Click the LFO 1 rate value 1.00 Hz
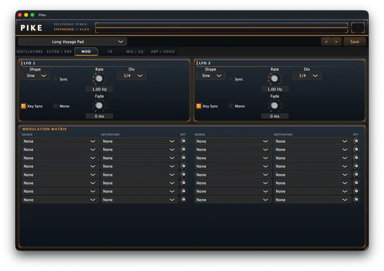 coord(100,89)
